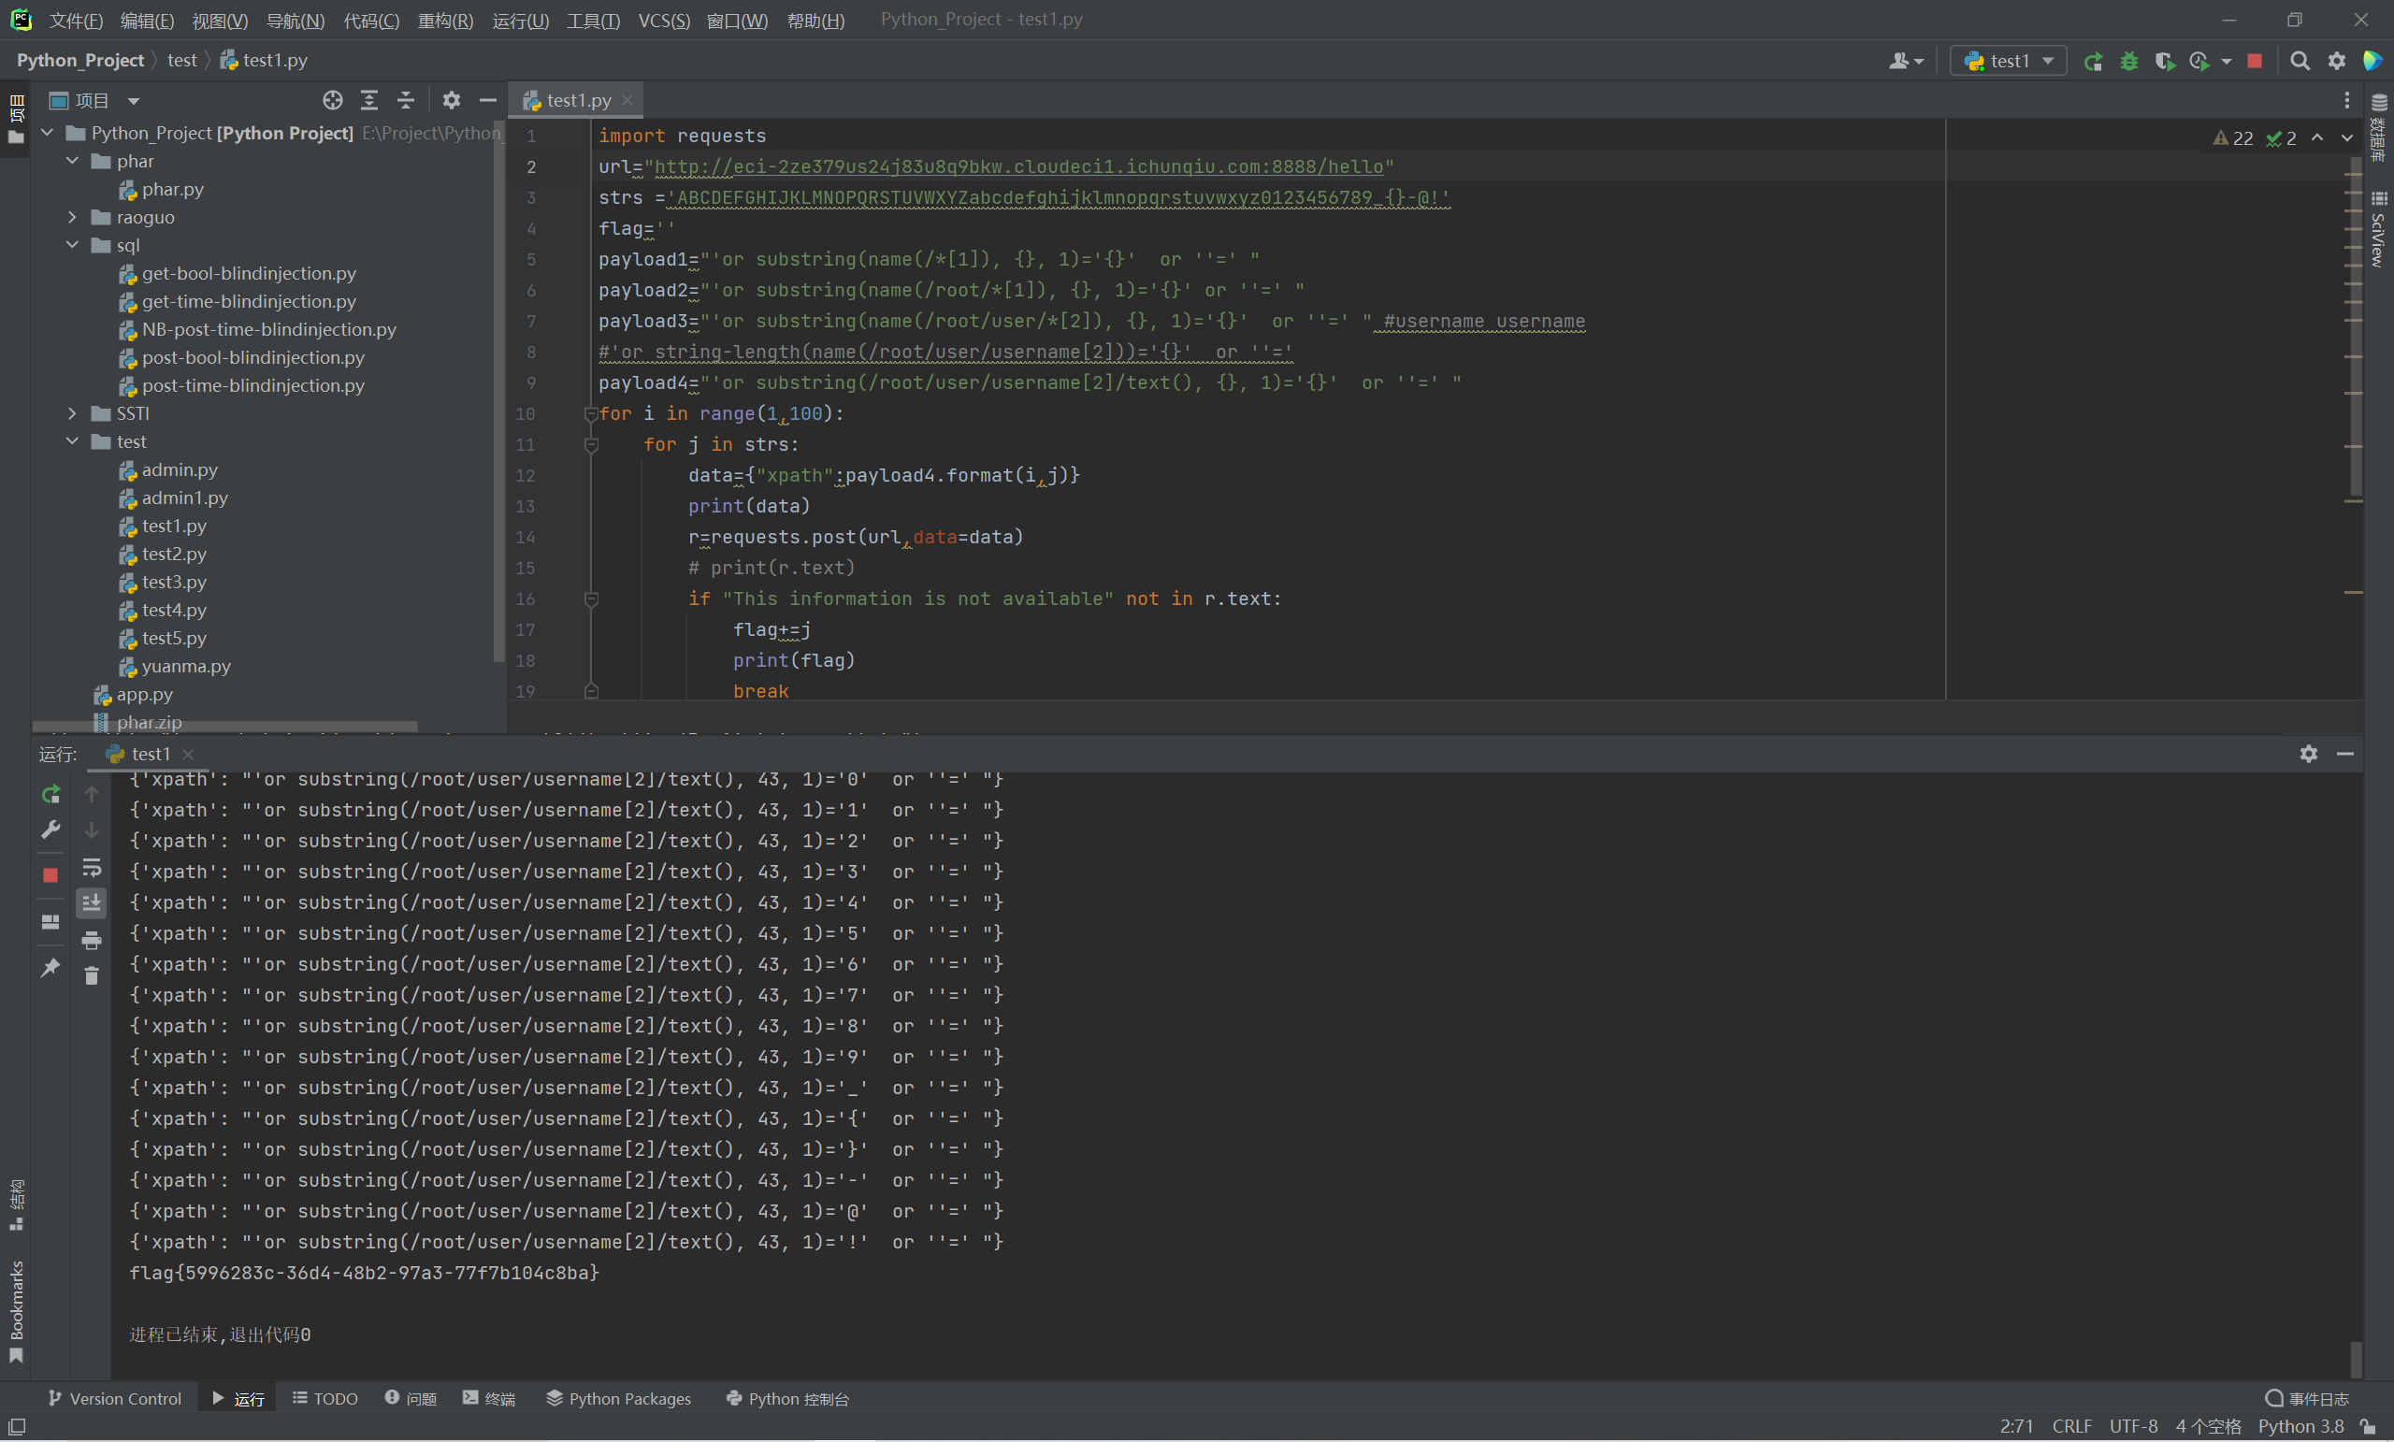Collapse the test folder
Image resolution: width=2394 pixels, height=1442 pixels.
click(73, 441)
